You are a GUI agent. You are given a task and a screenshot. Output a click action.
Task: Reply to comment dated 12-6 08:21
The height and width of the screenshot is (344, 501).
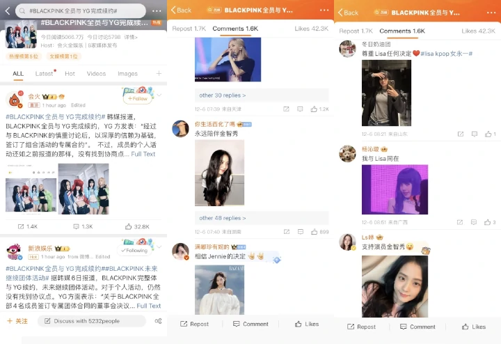click(x=475, y=134)
